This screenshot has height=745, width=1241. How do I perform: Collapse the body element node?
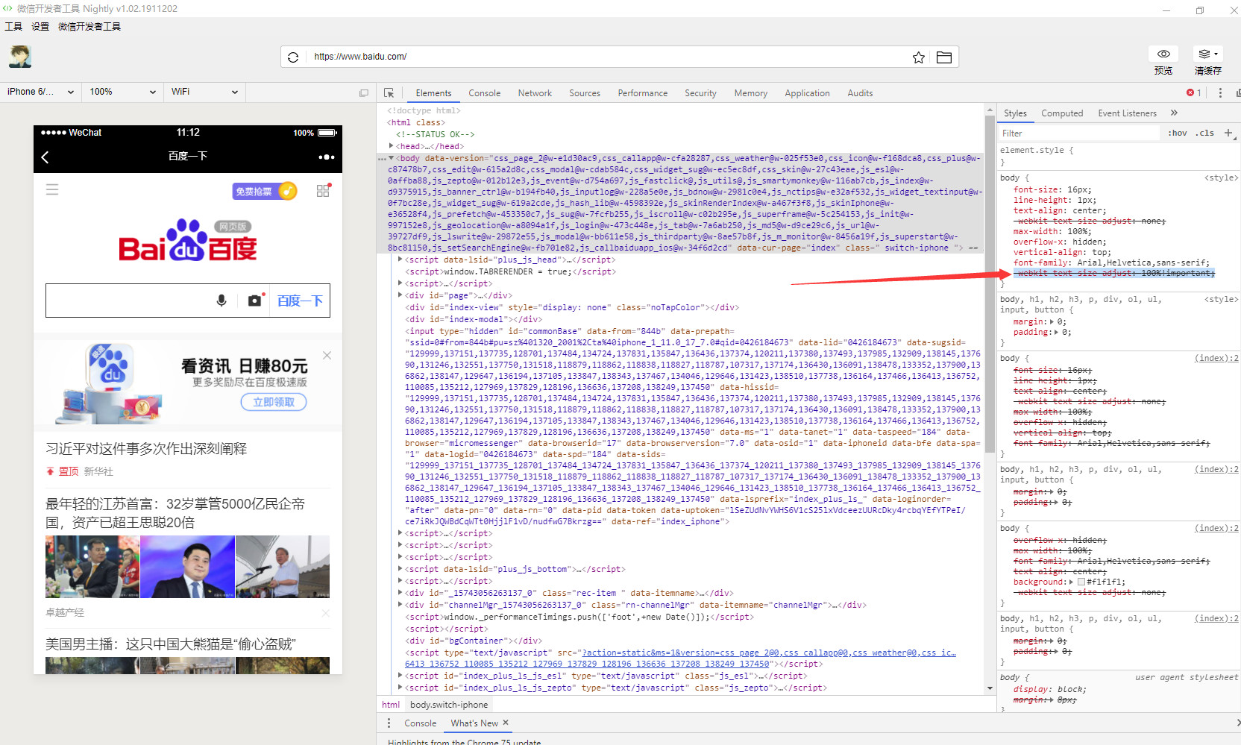tap(392, 158)
